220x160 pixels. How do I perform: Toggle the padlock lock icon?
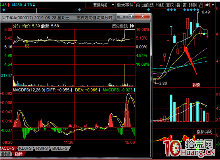pos(201,5)
